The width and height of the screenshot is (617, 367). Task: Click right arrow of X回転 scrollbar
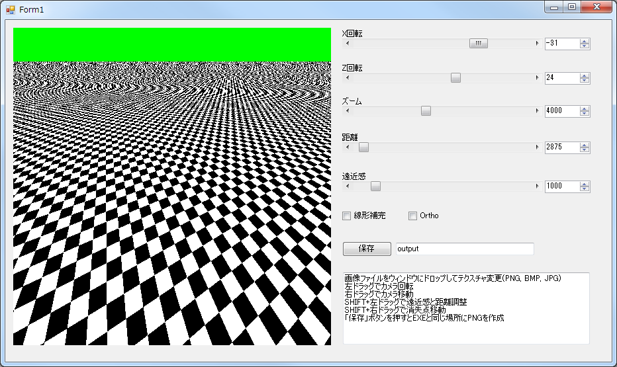coord(537,43)
